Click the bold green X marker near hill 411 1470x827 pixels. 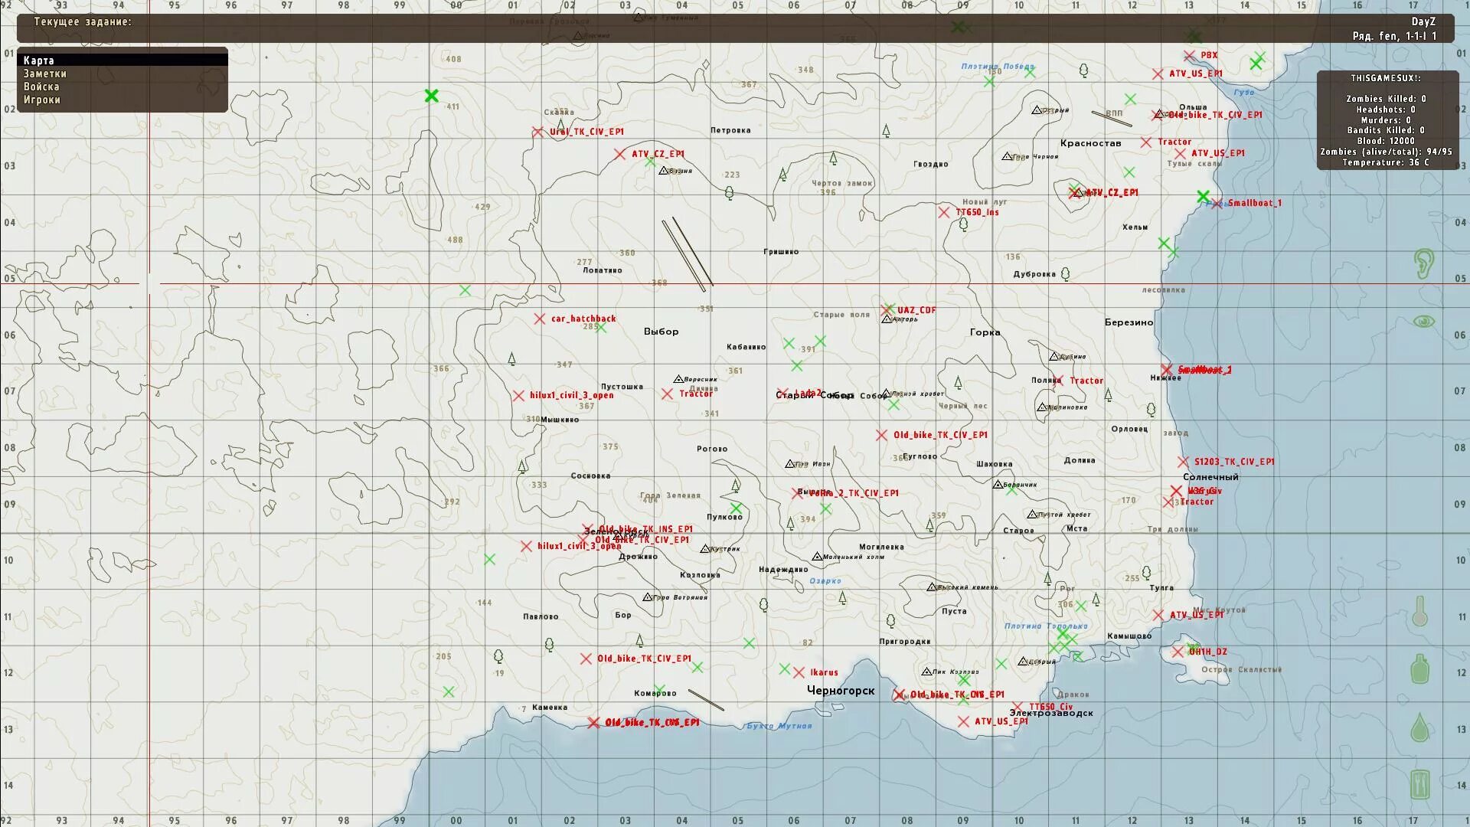432,96
